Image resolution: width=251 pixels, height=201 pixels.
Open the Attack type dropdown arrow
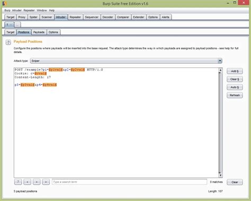point(220,61)
